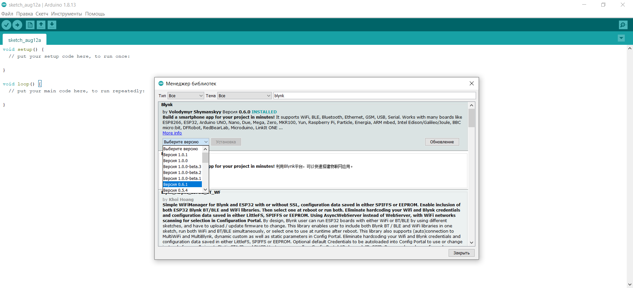The image size is (633, 288).
Task: Click the editor scroll-down arrow
Action: [630, 284]
